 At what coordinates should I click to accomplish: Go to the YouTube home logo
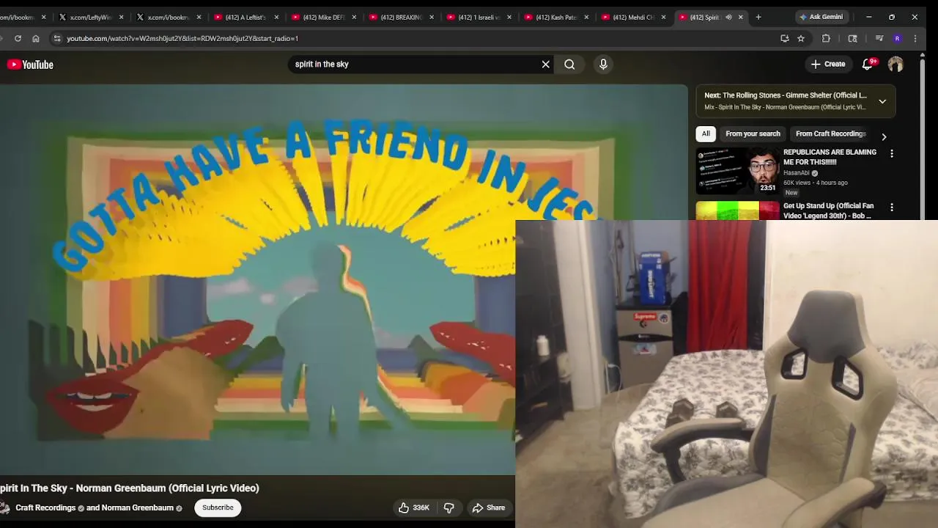pos(30,65)
